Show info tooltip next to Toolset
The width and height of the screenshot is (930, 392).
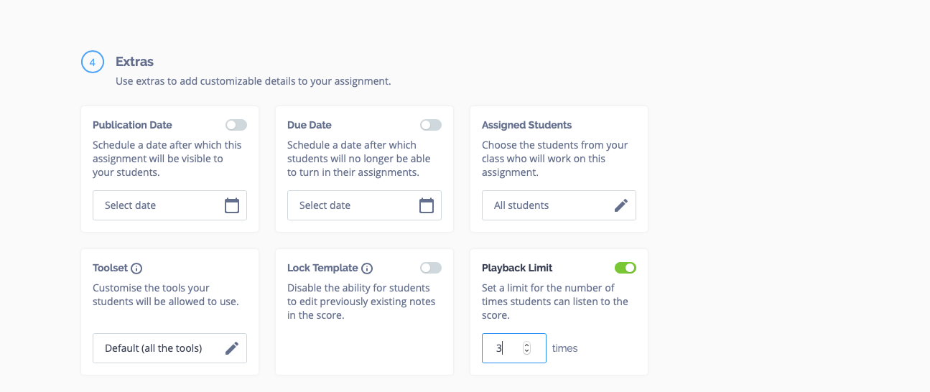[136, 269]
